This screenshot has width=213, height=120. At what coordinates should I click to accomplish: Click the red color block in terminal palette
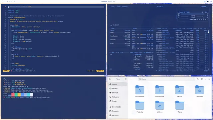click(x=13, y=95)
